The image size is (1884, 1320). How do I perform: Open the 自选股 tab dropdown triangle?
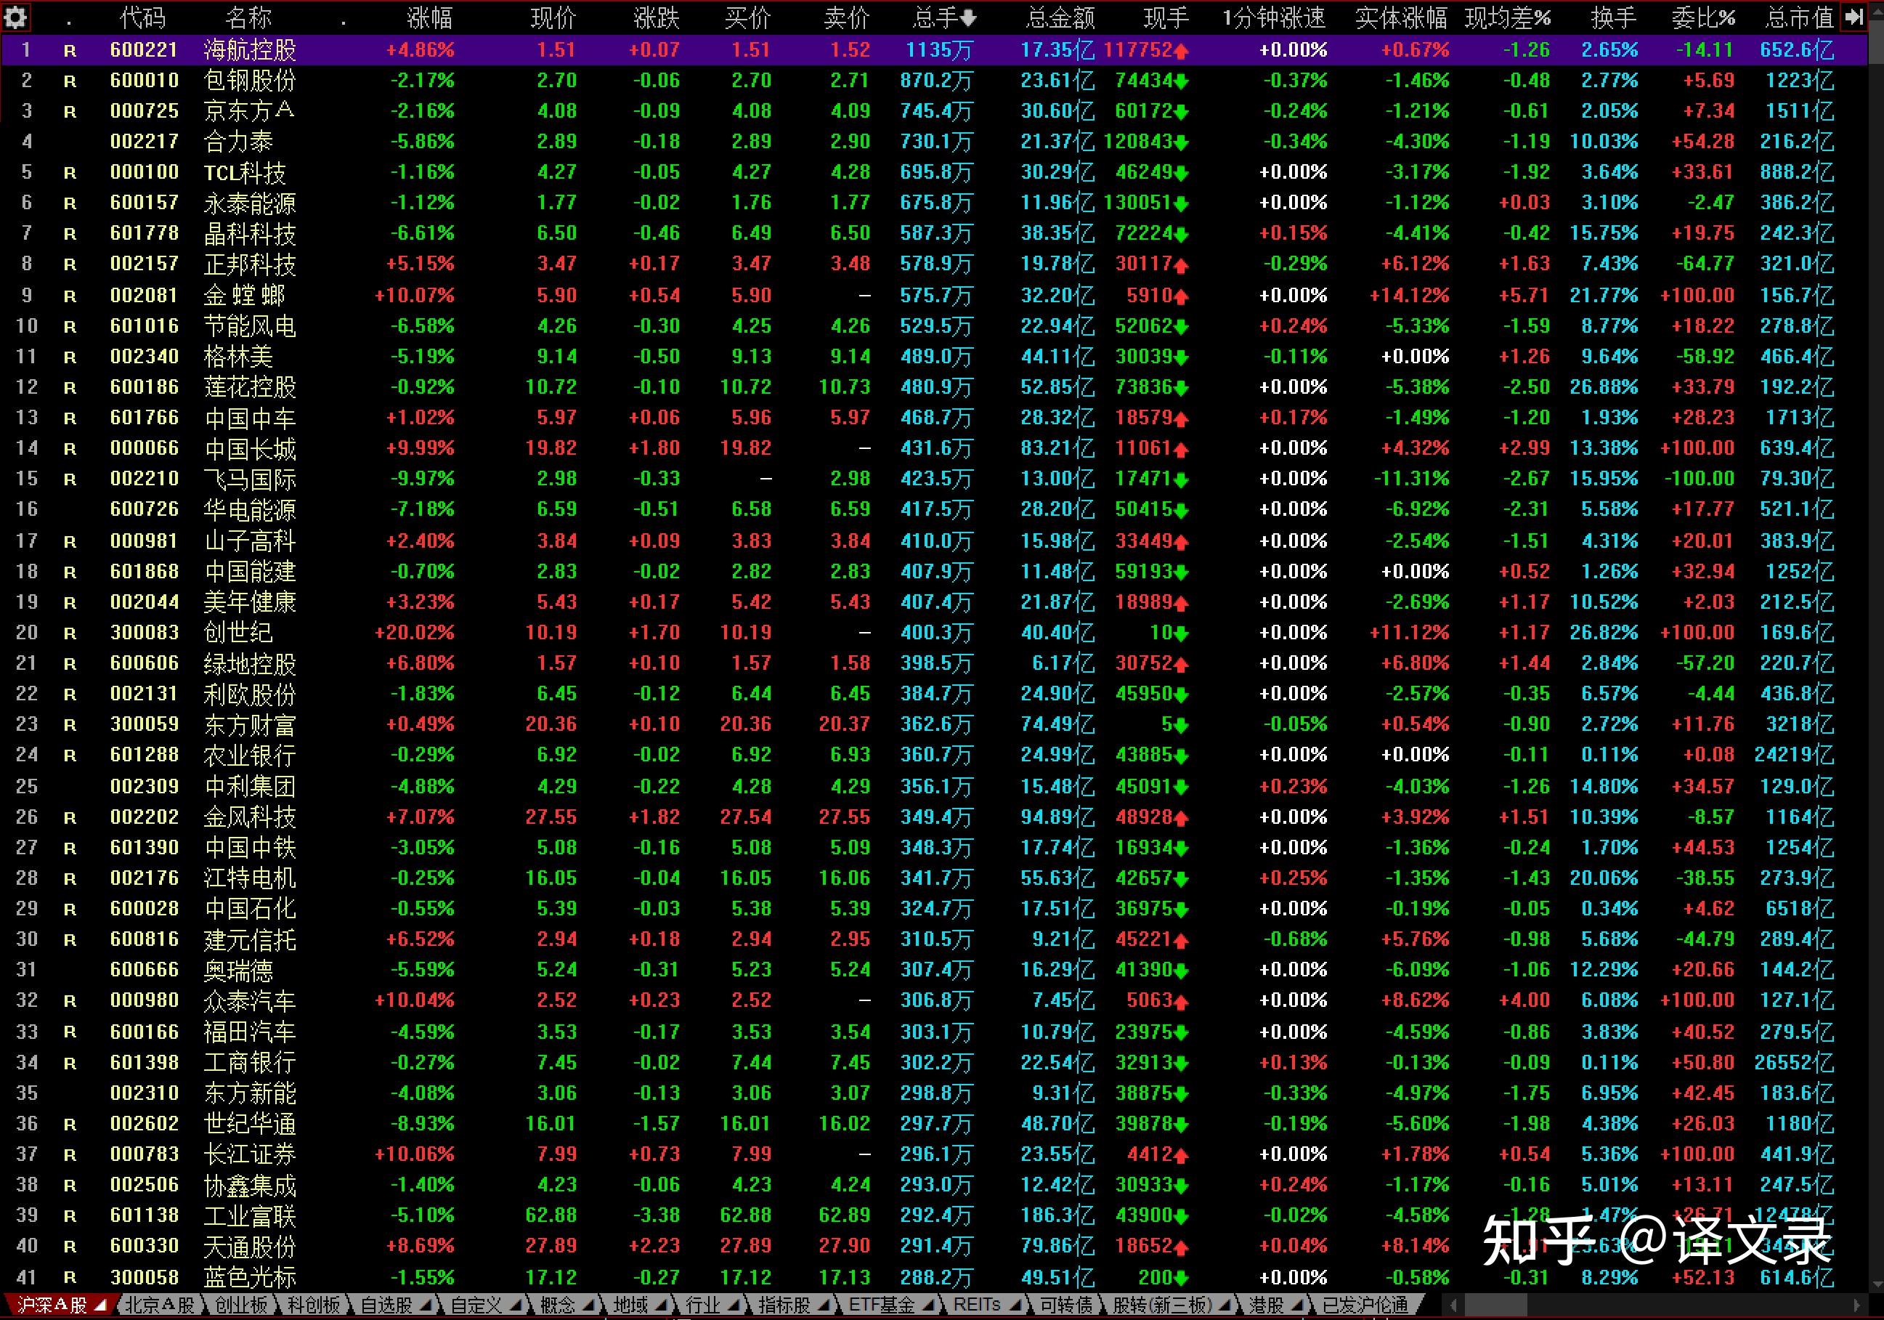click(428, 1305)
